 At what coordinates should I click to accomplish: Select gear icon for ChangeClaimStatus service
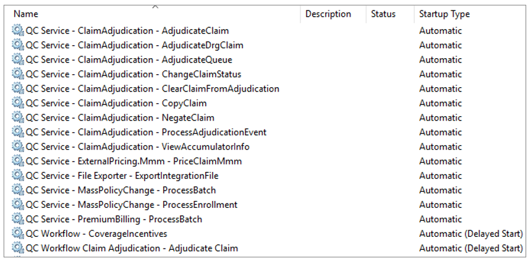(x=17, y=74)
